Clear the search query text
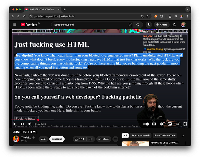This screenshot has width=200, height=158. click(x=130, y=25)
